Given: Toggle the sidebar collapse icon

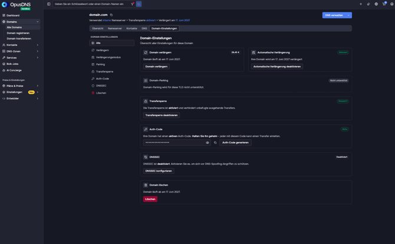Looking at the screenshot, I should click(48, 4).
